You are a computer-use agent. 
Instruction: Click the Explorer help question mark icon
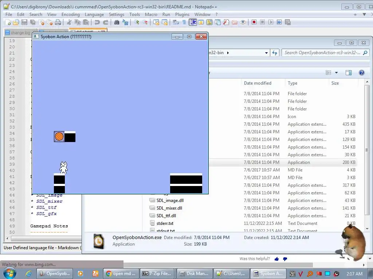click(362, 73)
